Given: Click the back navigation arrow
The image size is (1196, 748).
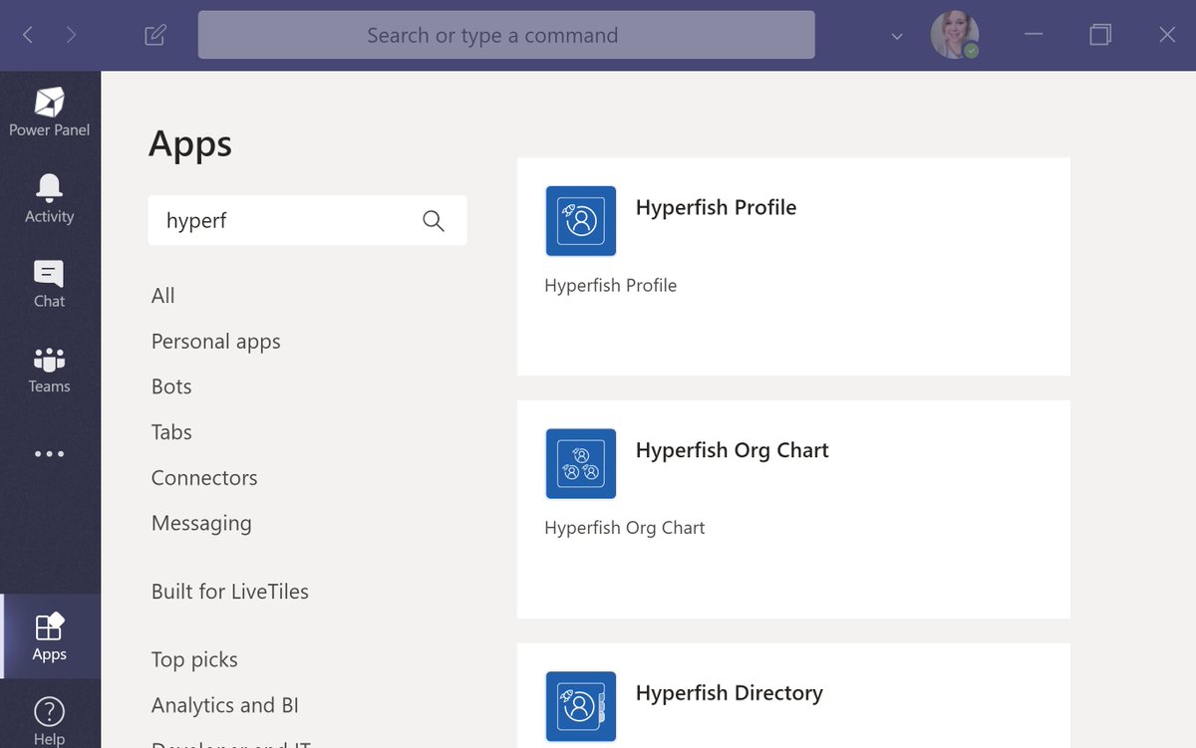Looking at the screenshot, I should [x=27, y=34].
